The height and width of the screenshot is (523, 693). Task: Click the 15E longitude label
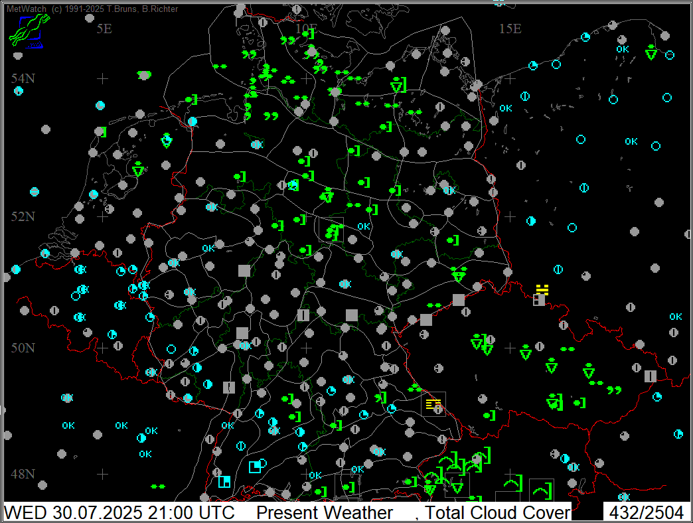[510, 29]
